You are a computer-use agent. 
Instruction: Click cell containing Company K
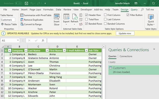click(19, 92)
